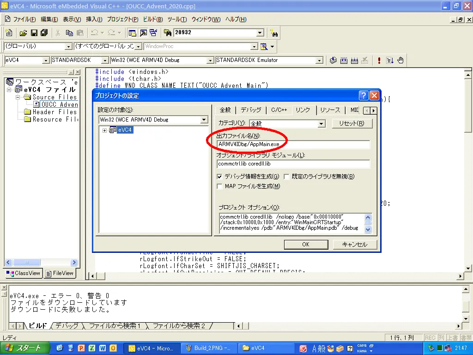Image resolution: width=473 pixels, height=355 pixels.
Task: Click the Open file folder icon
Action: 23,33
